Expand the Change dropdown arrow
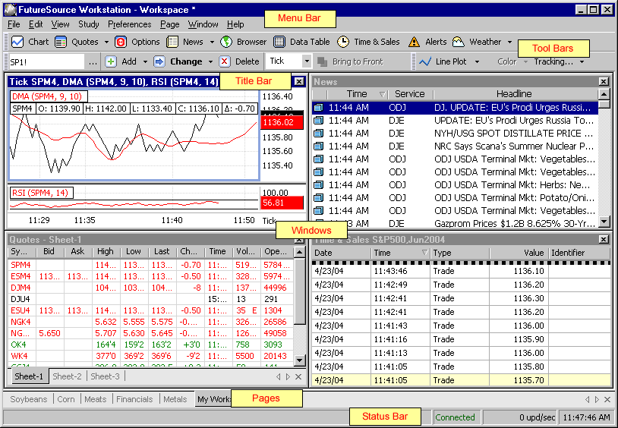The width and height of the screenshot is (618, 428). tap(210, 62)
